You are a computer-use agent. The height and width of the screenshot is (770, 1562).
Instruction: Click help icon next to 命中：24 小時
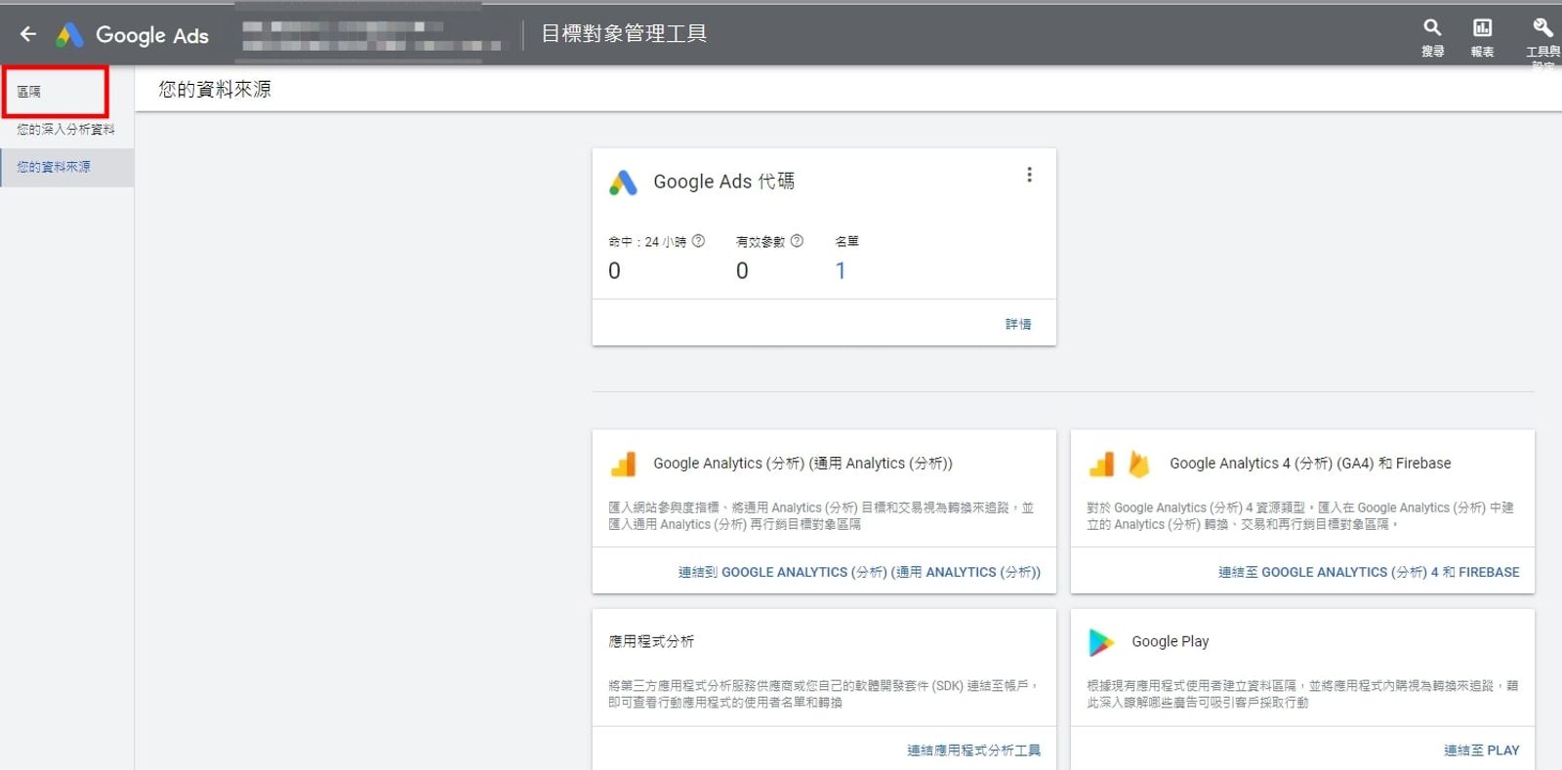coord(698,241)
